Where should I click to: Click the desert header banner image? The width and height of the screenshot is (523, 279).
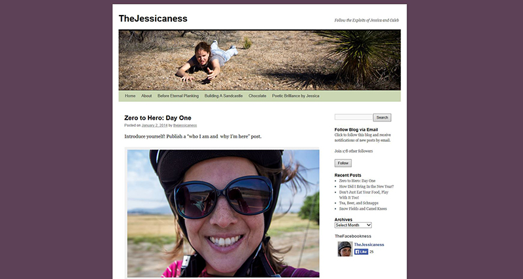(260, 60)
